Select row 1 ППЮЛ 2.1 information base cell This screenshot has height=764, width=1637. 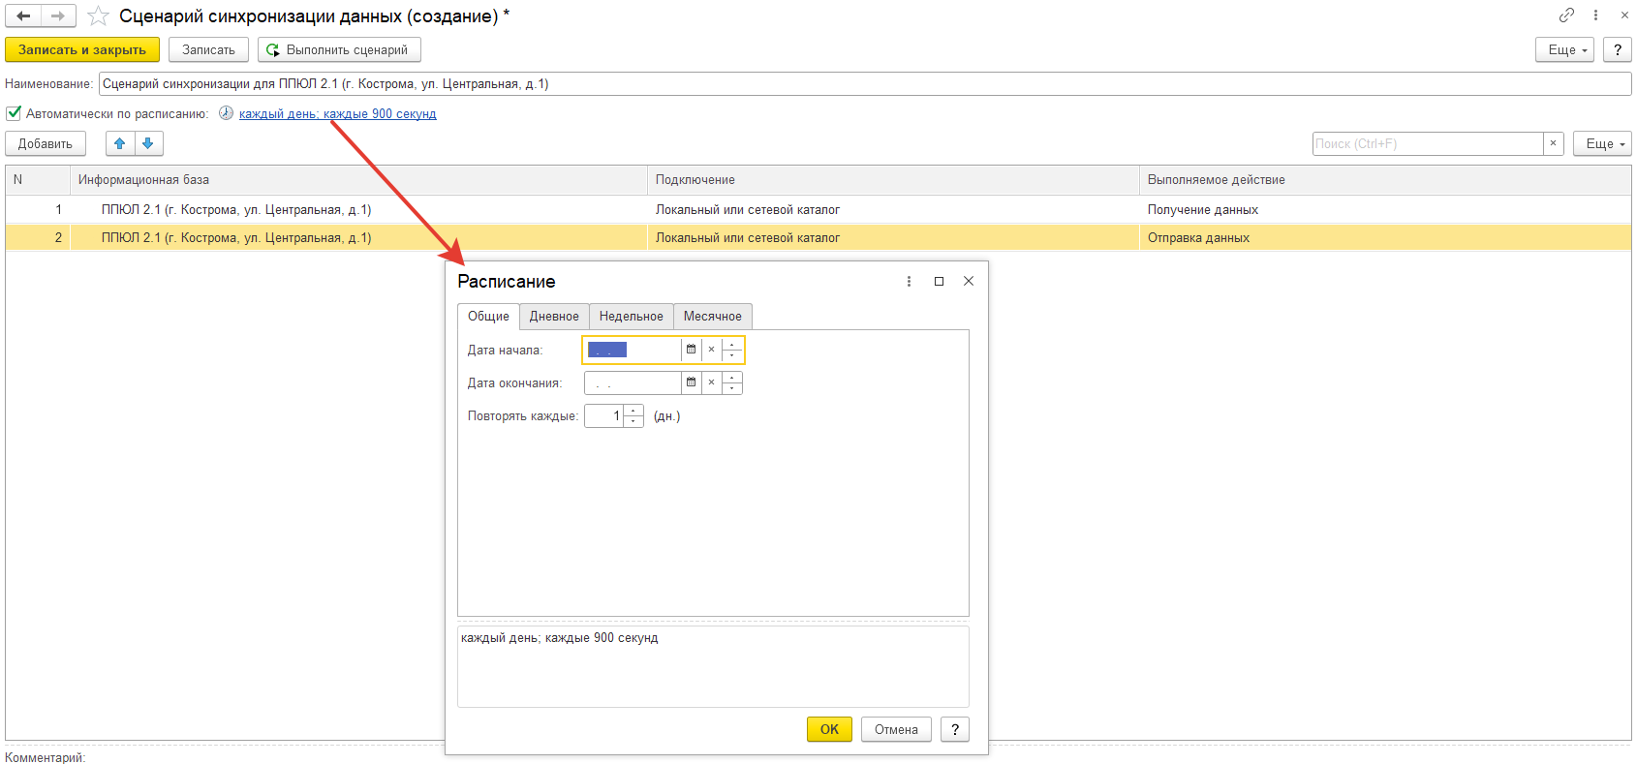[358, 209]
